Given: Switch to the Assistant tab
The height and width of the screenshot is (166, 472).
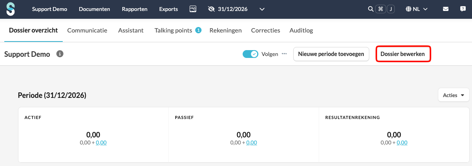Looking at the screenshot, I should pyautogui.click(x=131, y=30).
